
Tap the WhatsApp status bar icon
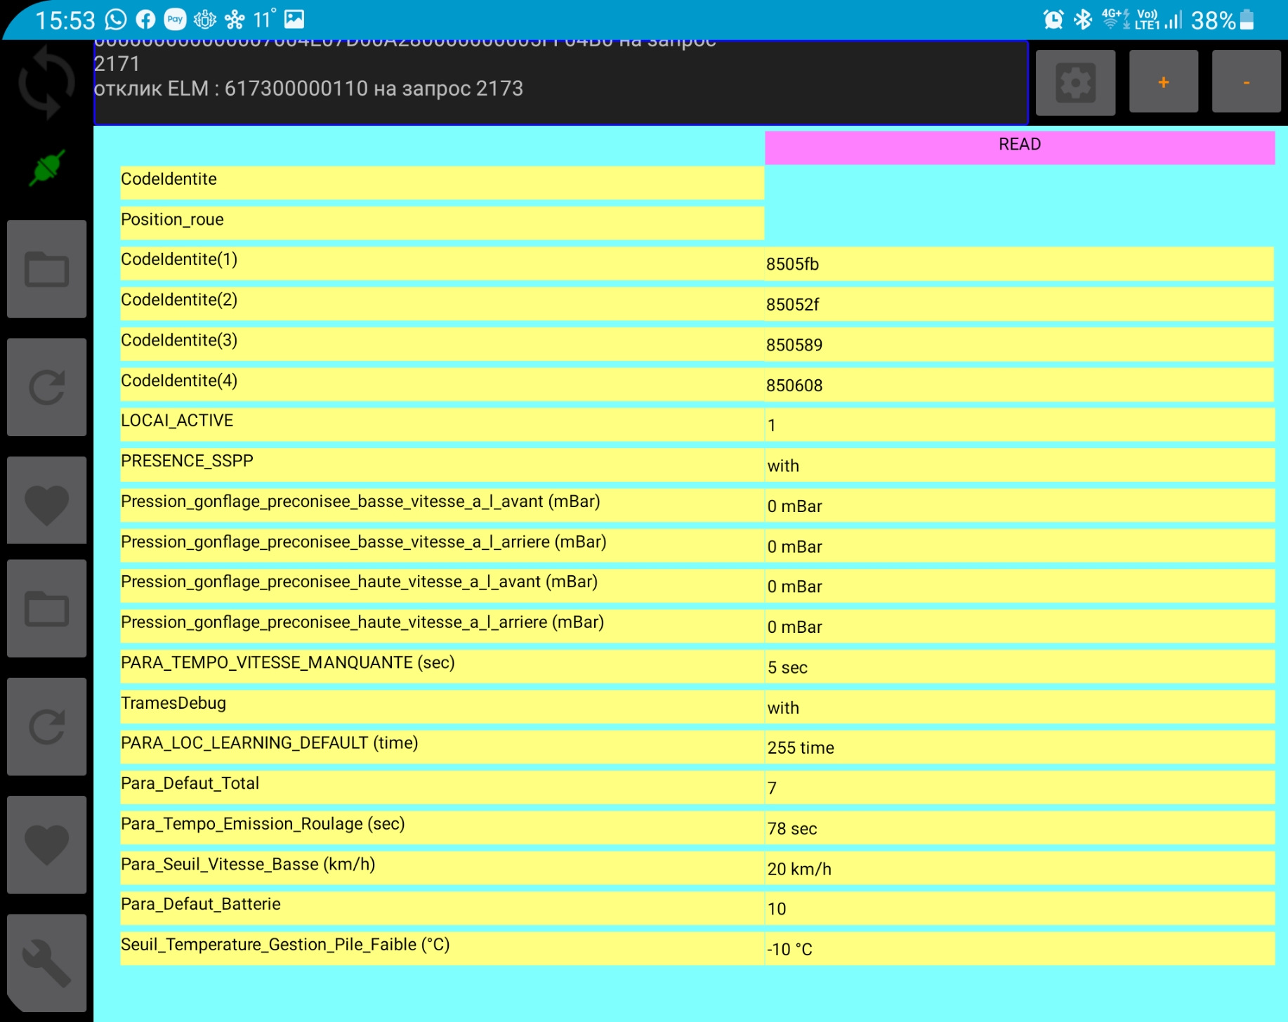116,20
